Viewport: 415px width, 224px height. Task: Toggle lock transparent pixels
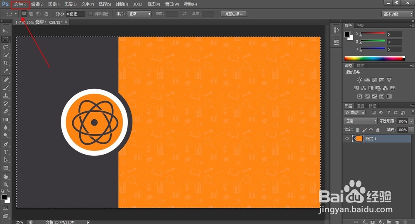(358, 130)
